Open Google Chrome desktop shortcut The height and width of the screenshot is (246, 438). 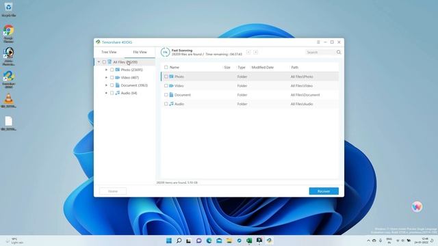click(x=9, y=33)
